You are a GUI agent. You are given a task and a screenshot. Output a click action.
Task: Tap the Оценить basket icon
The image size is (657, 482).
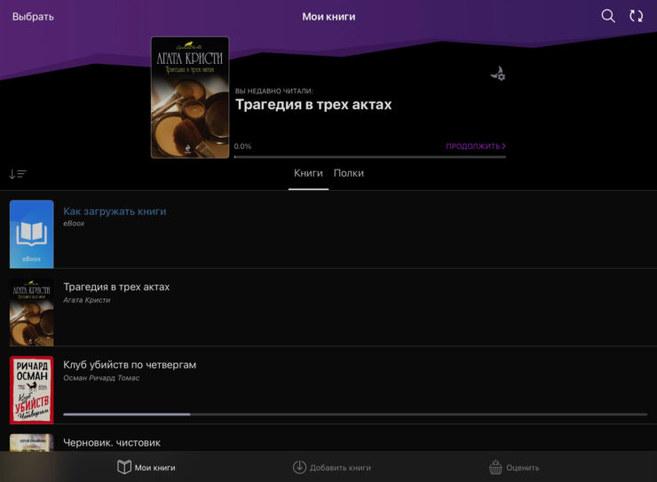(495, 467)
